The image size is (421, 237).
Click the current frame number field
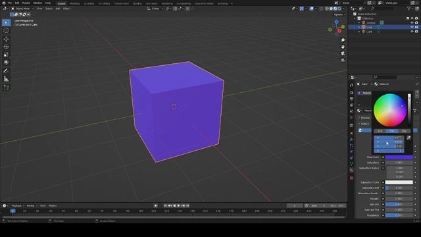295,205
